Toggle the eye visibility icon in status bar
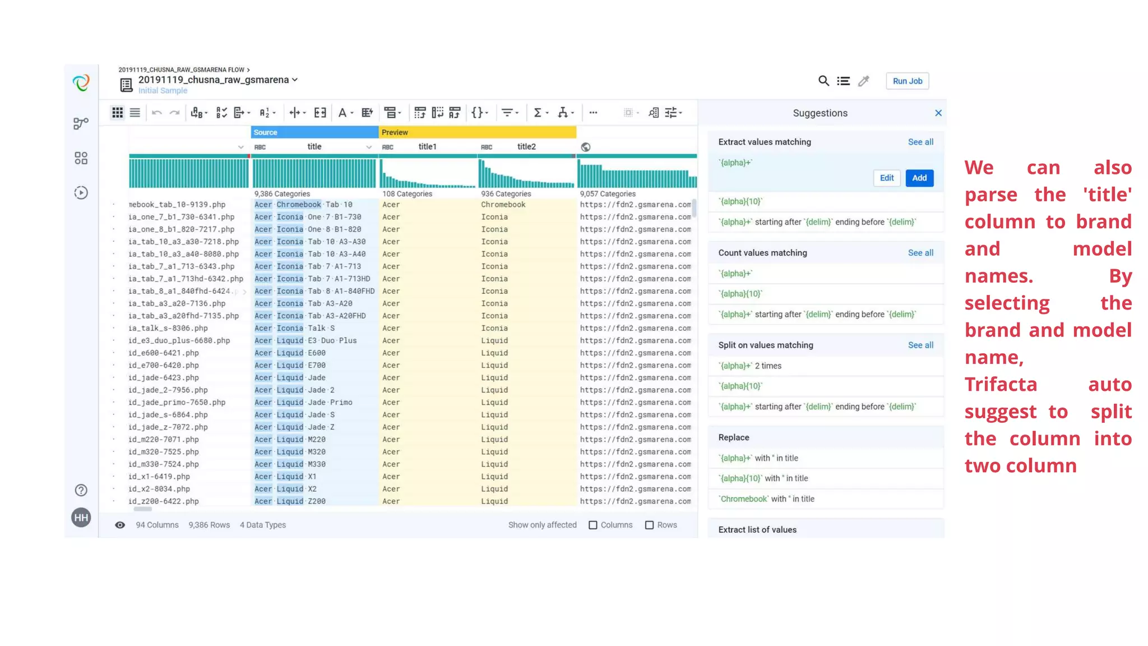 tap(120, 525)
